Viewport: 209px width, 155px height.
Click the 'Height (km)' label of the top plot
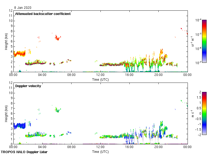pos(6,41)
